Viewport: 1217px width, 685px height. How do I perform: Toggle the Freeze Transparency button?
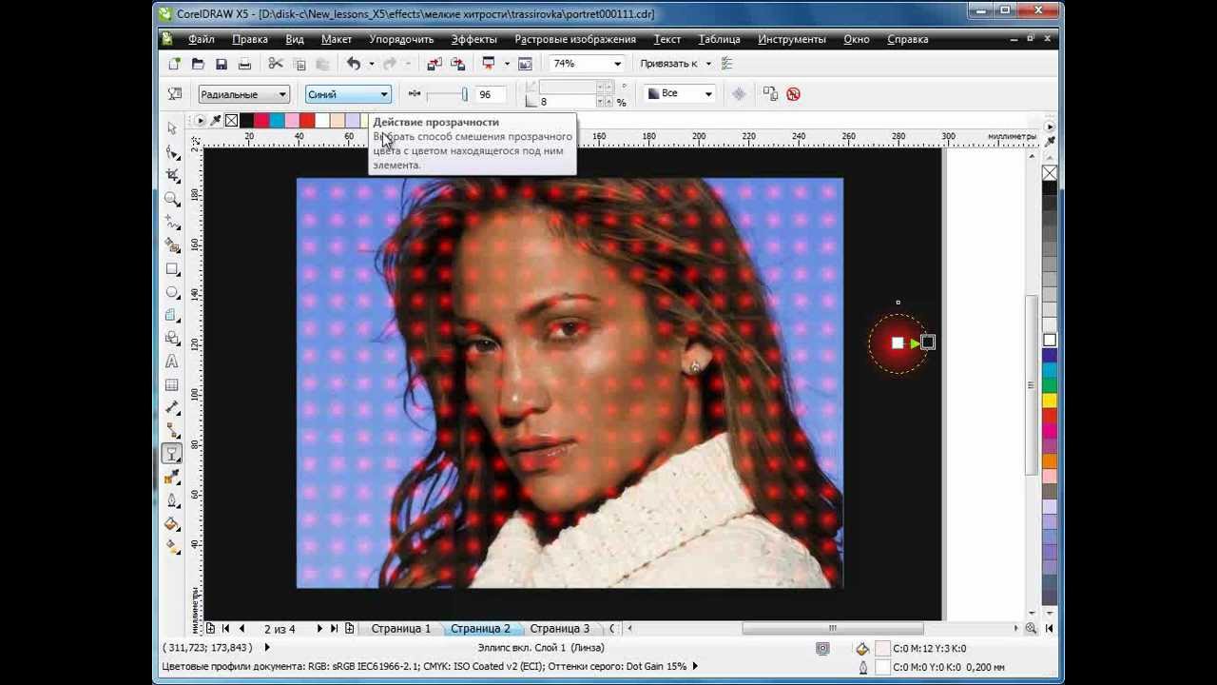[739, 94]
